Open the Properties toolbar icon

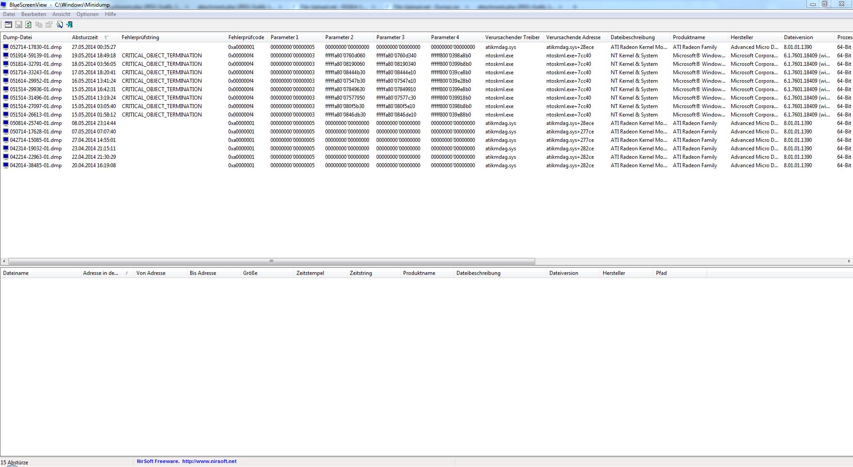(49, 24)
